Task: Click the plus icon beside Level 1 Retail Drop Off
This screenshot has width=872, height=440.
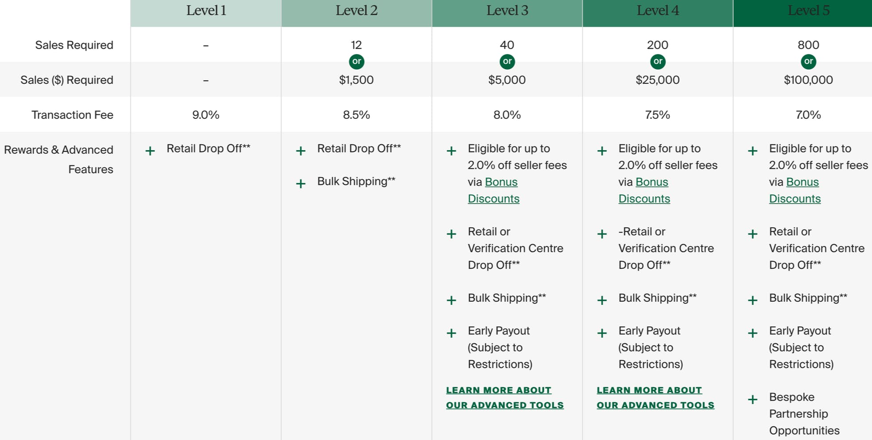Action: (x=150, y=151)
